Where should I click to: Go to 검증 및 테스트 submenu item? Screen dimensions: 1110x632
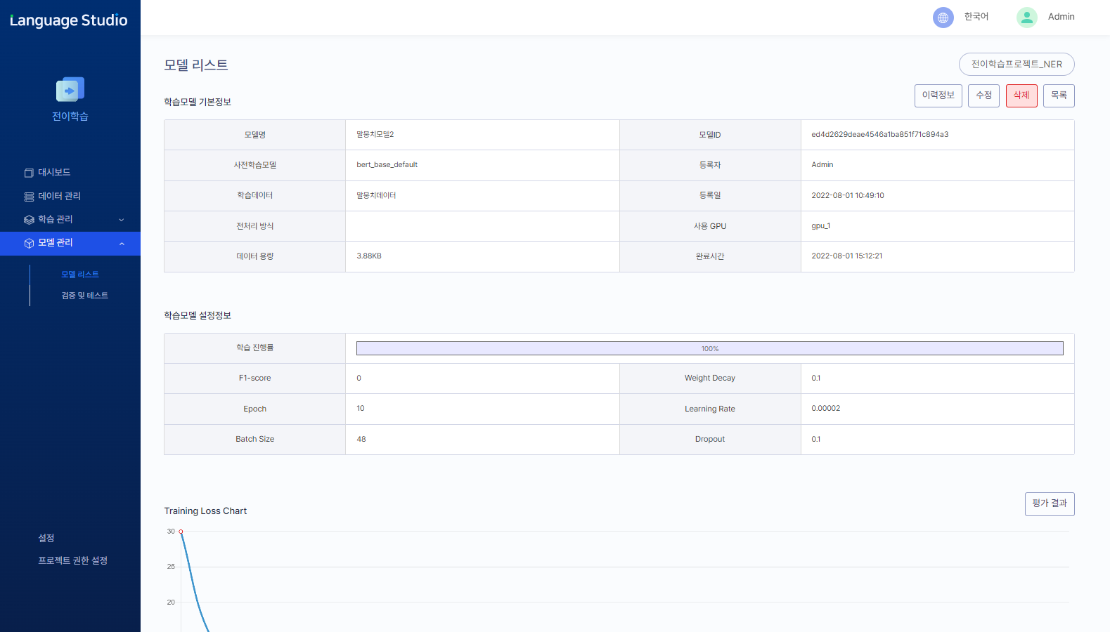[84, 296]
